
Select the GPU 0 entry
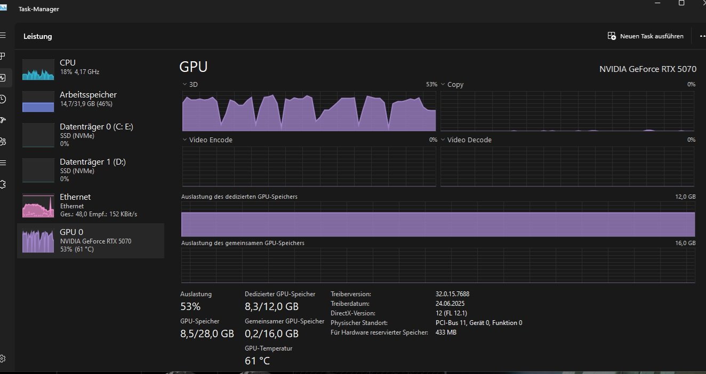click(x=91, y=241)
